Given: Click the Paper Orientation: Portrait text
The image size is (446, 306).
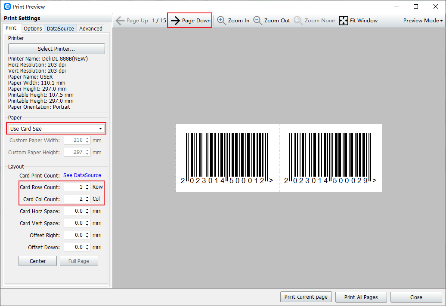Looking at the screenshot, I should [x=39, y=107].
